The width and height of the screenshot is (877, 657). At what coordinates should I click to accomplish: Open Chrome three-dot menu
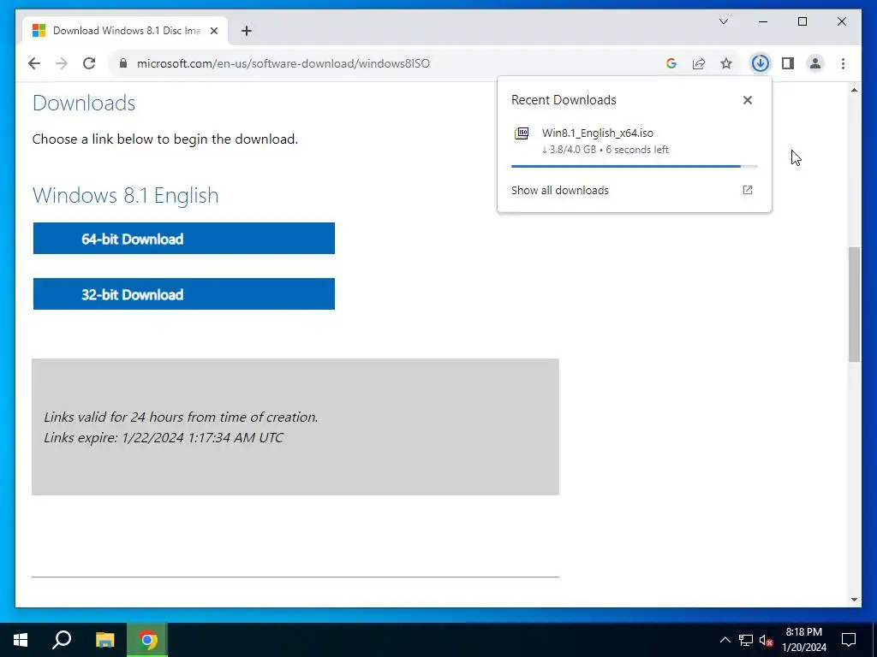coord(843,63)
